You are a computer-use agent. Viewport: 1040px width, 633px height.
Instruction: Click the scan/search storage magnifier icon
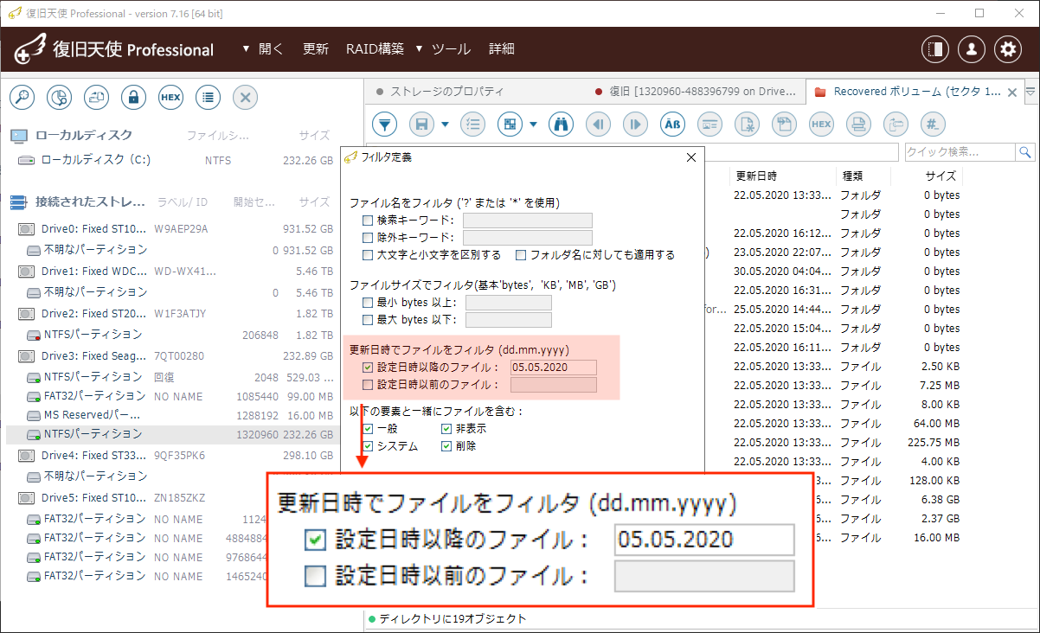click(x=22, y=98)
